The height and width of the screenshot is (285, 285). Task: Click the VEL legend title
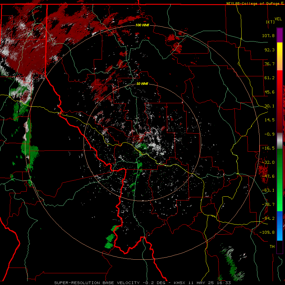[x=278, y=19]
